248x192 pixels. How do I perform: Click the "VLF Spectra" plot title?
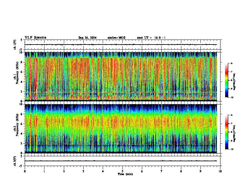coord(35,38)
